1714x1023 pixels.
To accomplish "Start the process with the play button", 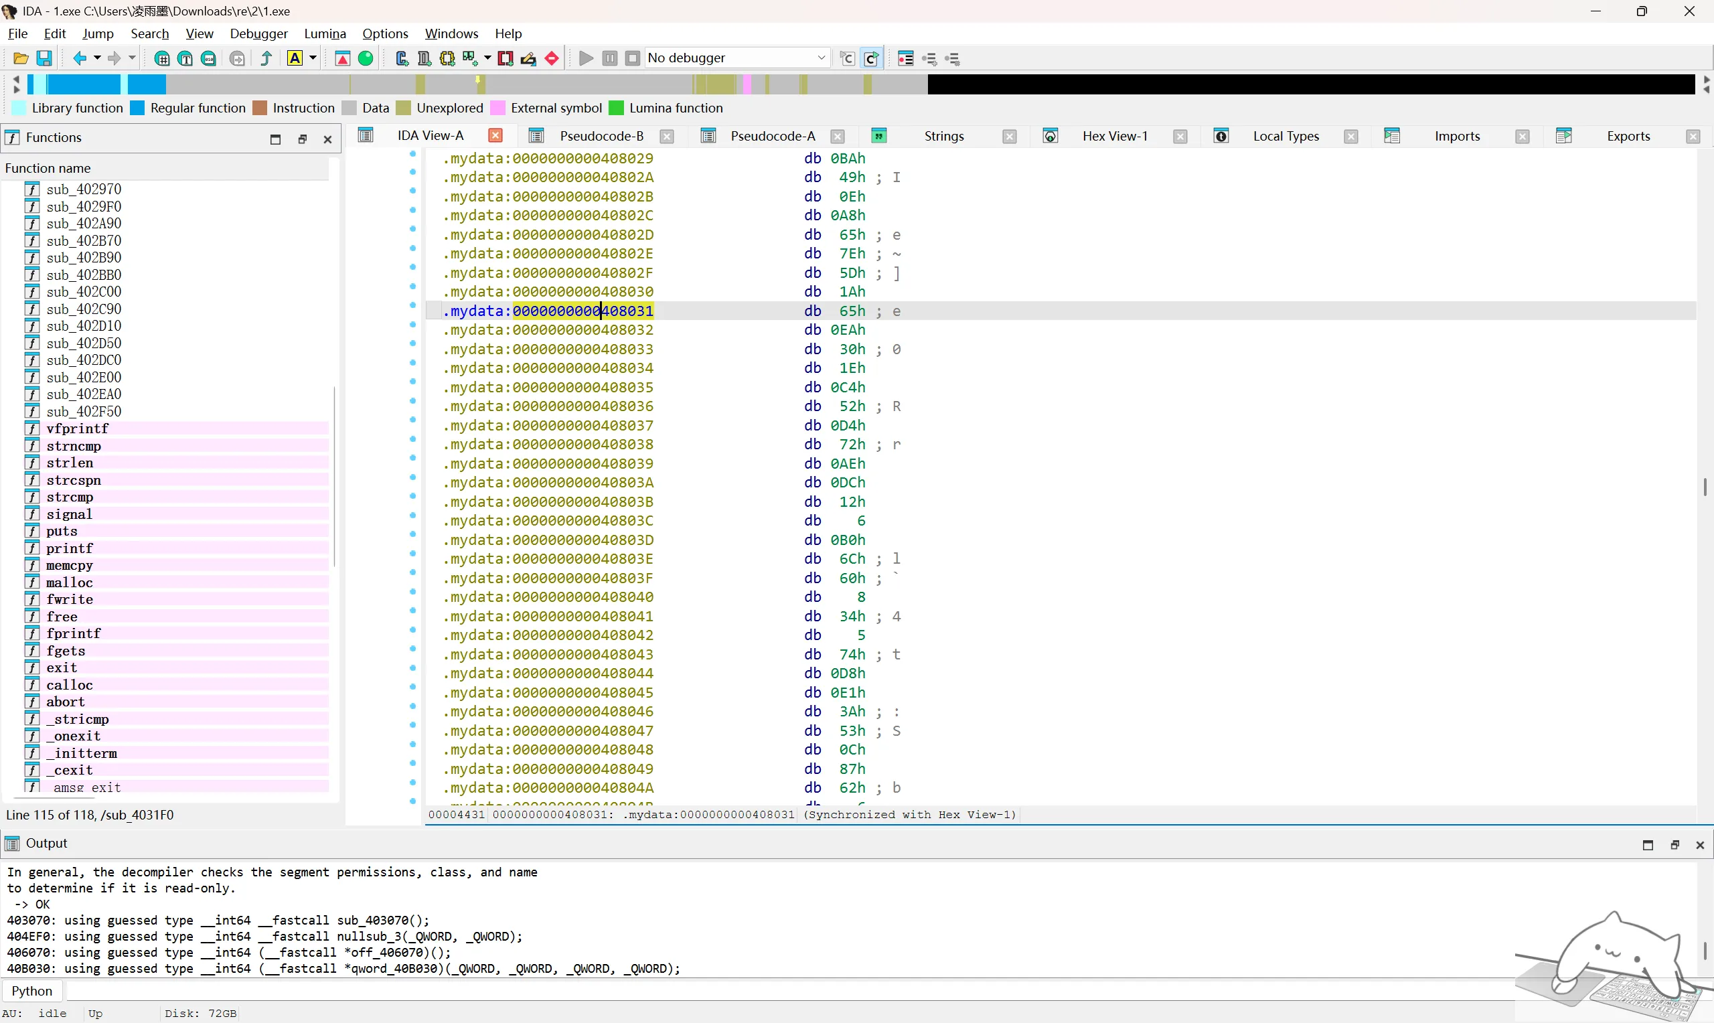I will pos(586,59).
